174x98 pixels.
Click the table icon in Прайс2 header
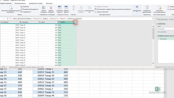coord(59,22)
